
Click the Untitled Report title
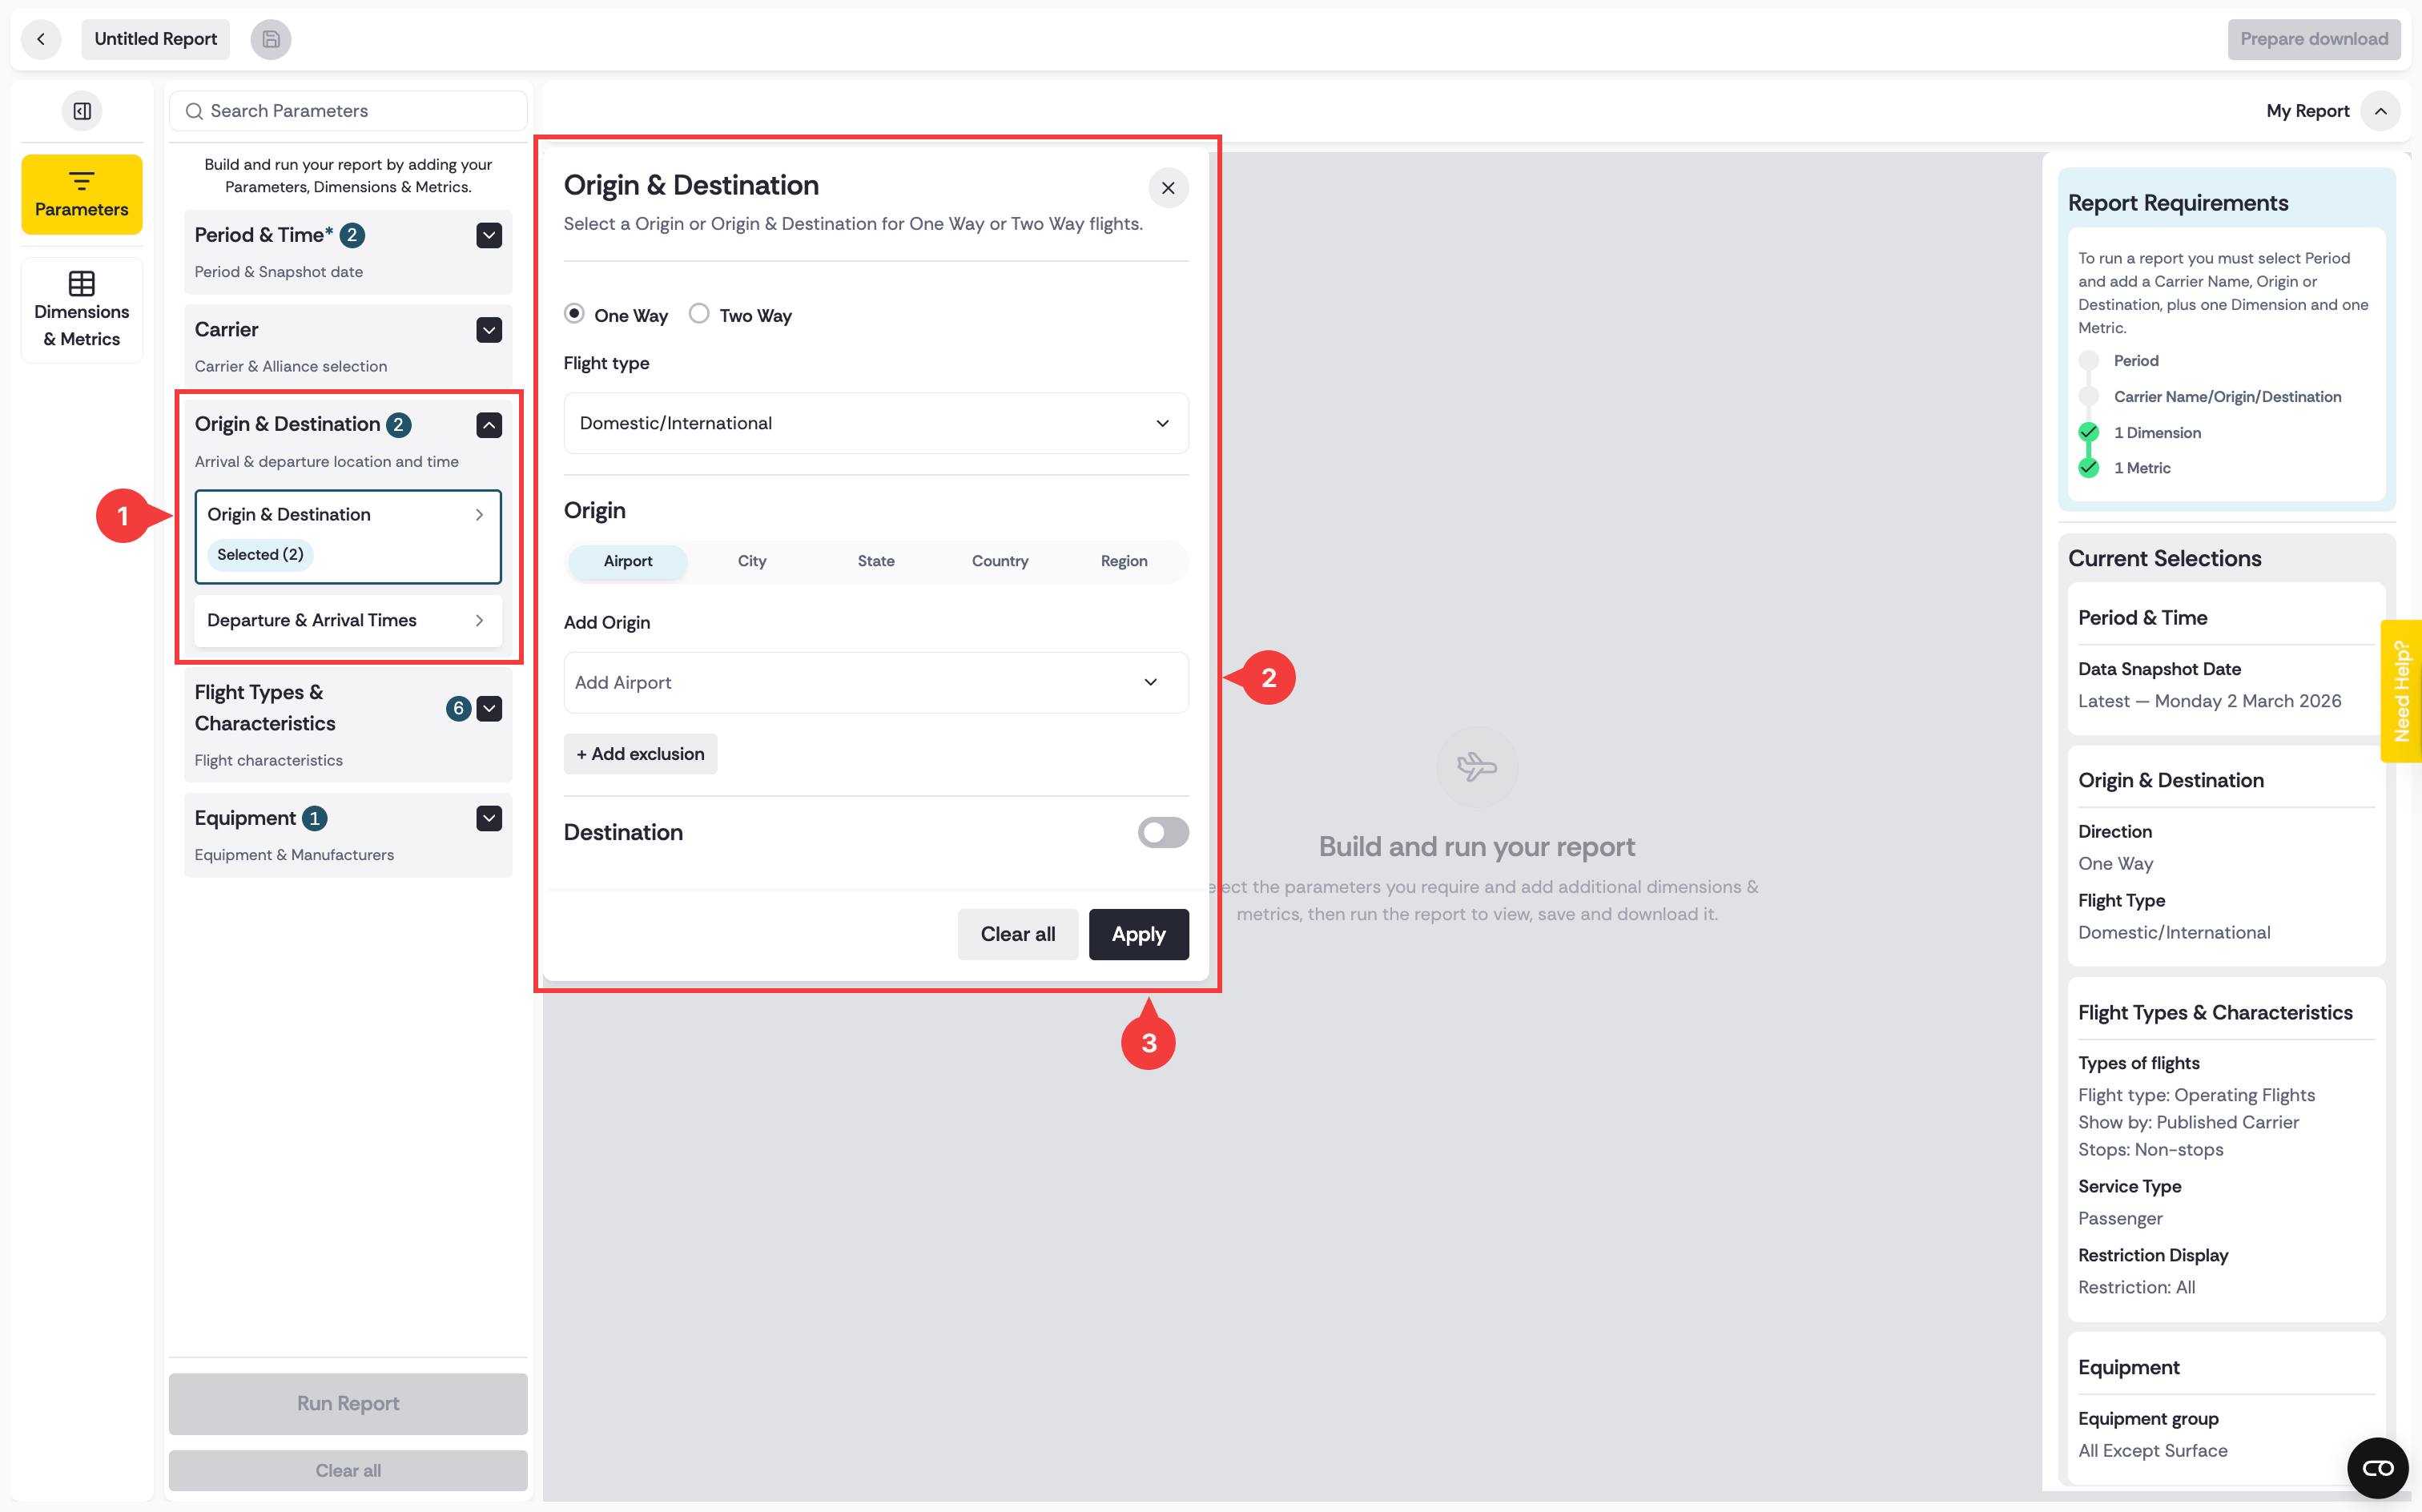pos(155,39)
